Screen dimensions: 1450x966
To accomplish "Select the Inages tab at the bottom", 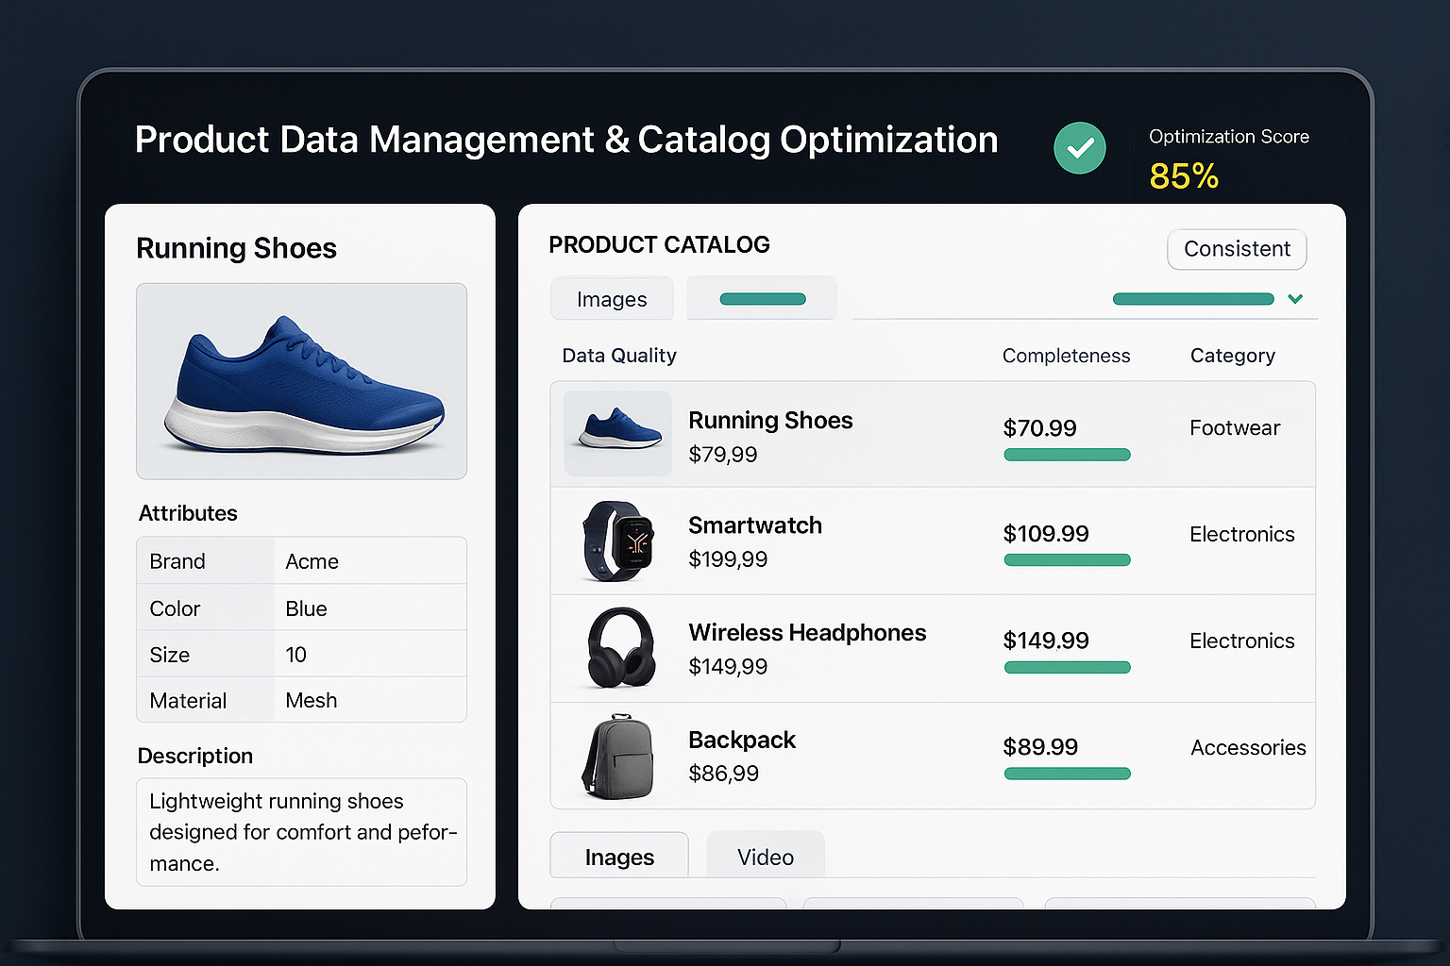I will click(x=618, y=856).
